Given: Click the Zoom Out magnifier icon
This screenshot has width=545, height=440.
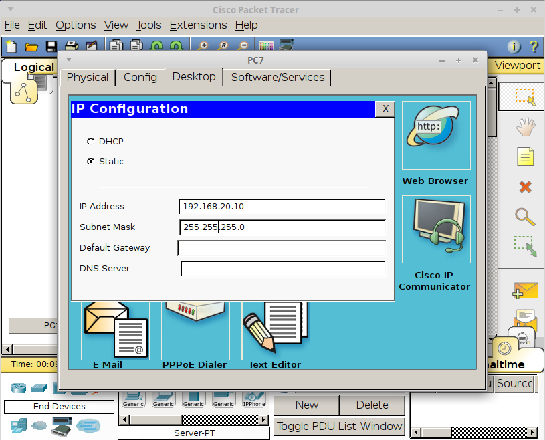Looking at the screenshot, I should tap(243, 45).
